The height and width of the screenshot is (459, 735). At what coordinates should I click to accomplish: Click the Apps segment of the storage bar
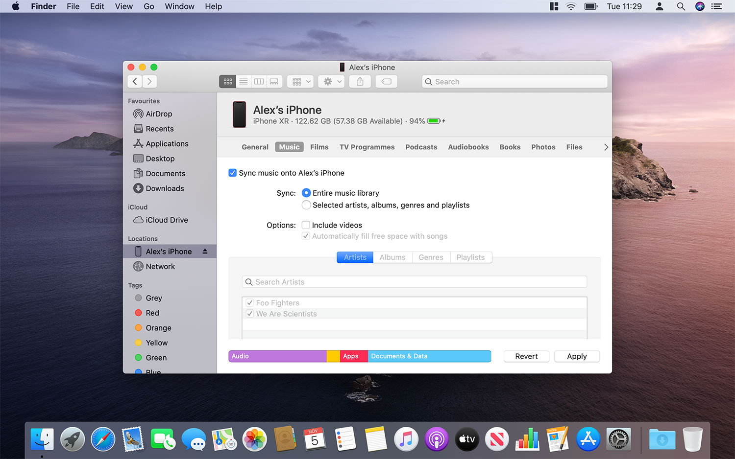click(x=351, y=356)
